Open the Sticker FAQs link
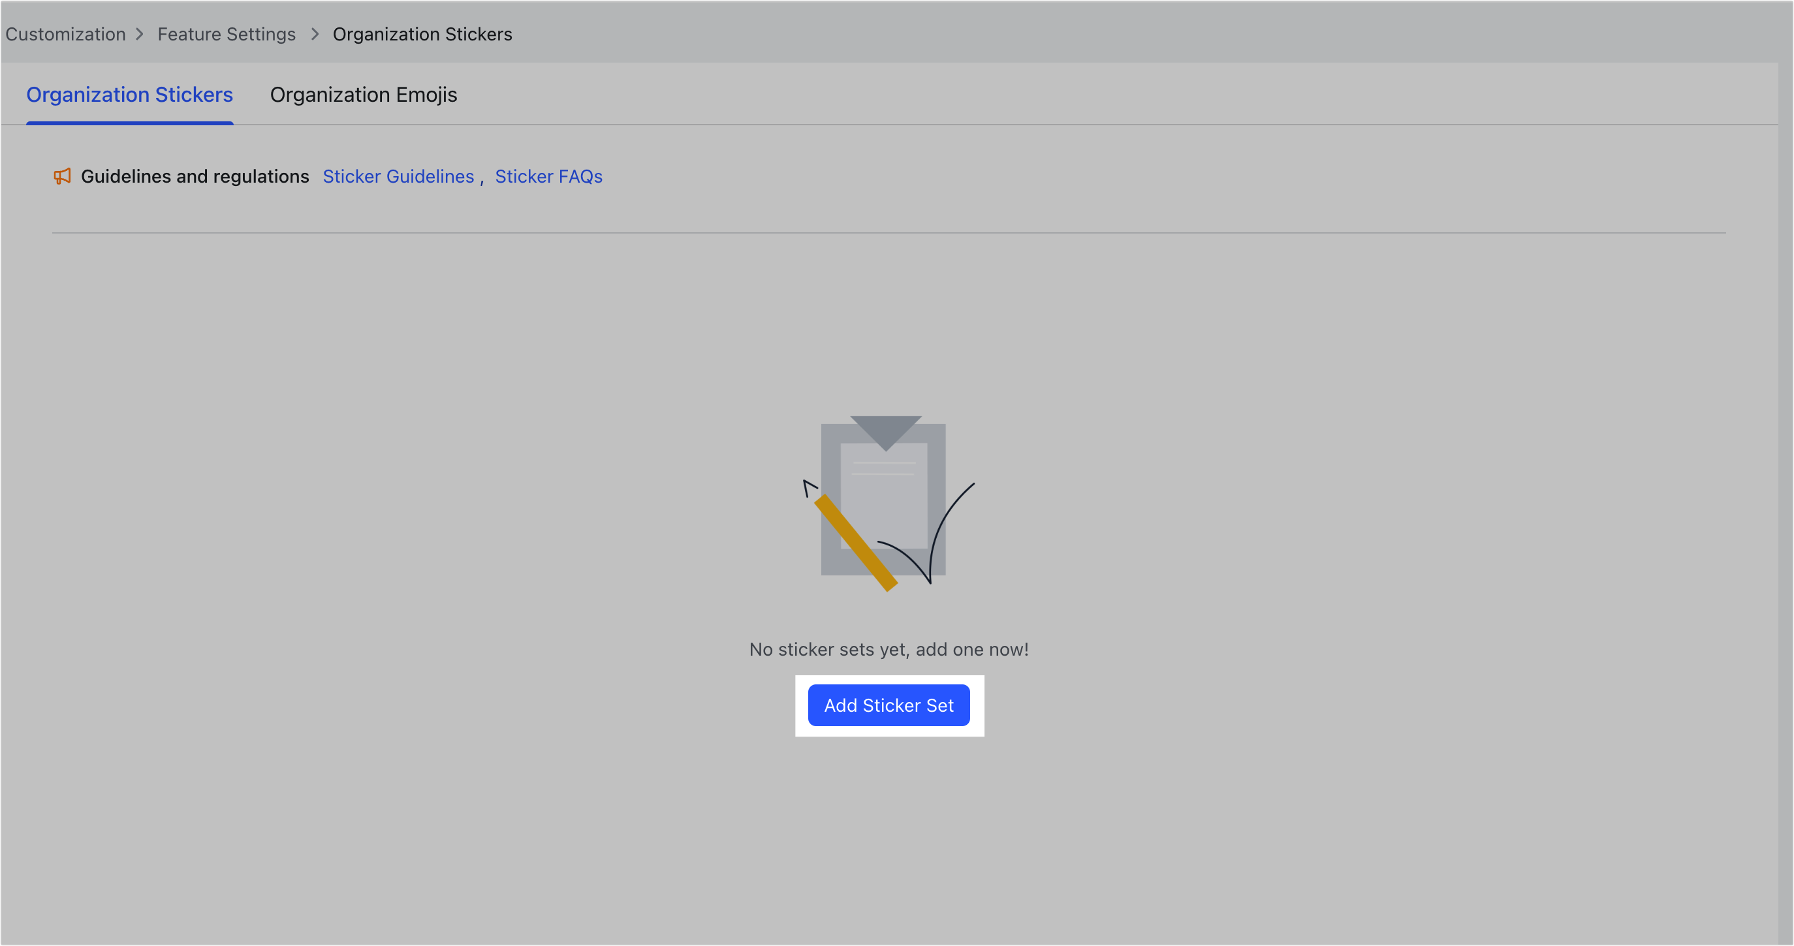 coord(548,177)
